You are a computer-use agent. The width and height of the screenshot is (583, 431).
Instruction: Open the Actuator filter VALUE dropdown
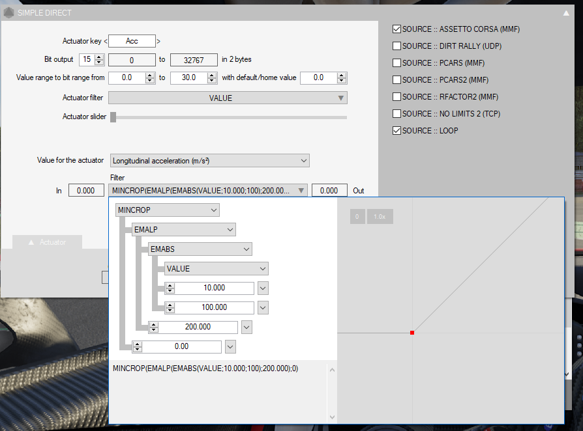(x=228, y=98)
